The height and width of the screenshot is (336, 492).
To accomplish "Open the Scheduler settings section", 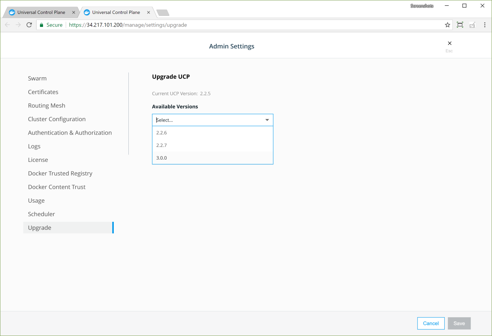I will [41, 214].
